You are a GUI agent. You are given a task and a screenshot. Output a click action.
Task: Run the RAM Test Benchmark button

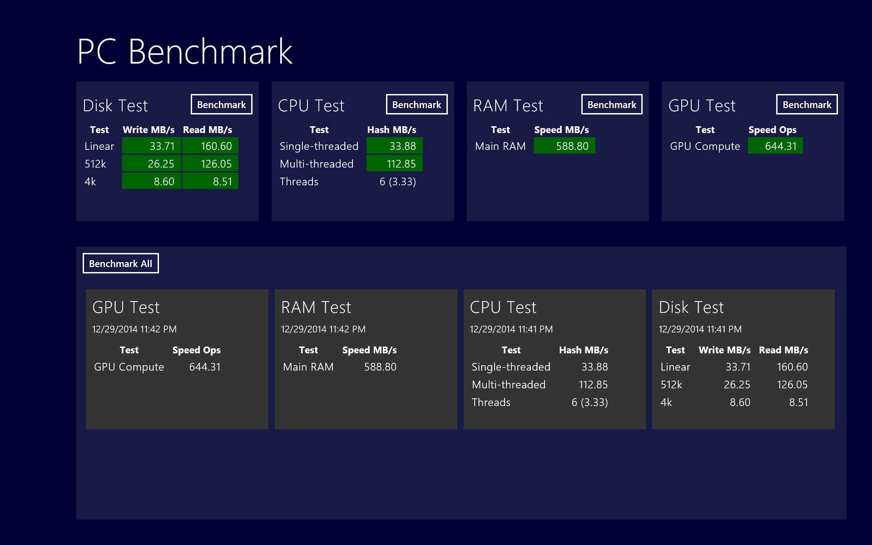coord(611,104)
